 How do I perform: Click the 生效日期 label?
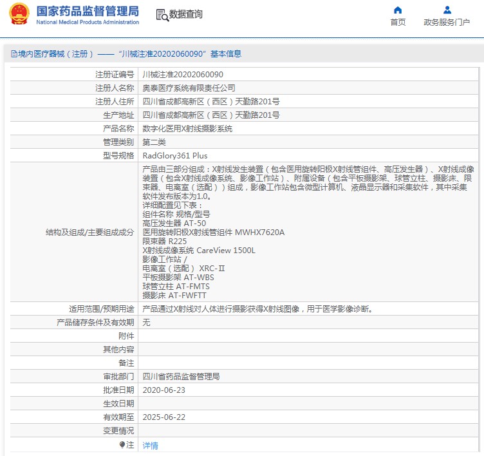(118, 404)
